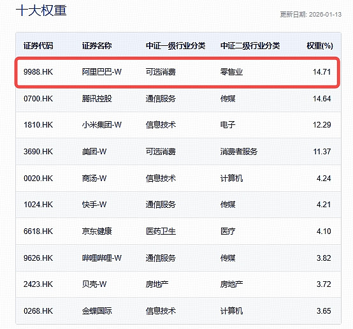The height and width of the screenshot is (329, 353).
Task: Click the weight value 4.24
Action: tap(324, 179)
